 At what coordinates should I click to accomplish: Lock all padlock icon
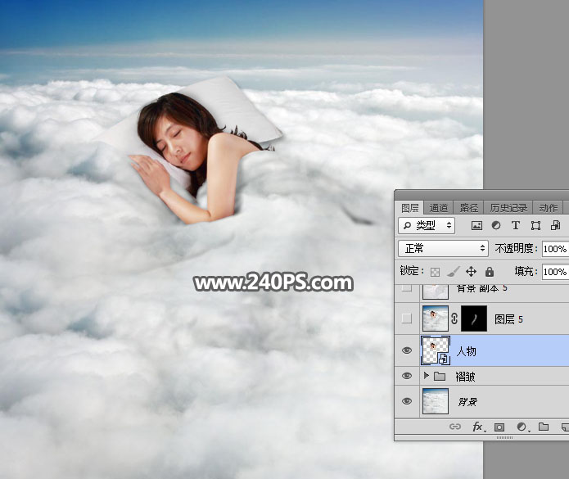pyautogui.click(x=490, y=271)
